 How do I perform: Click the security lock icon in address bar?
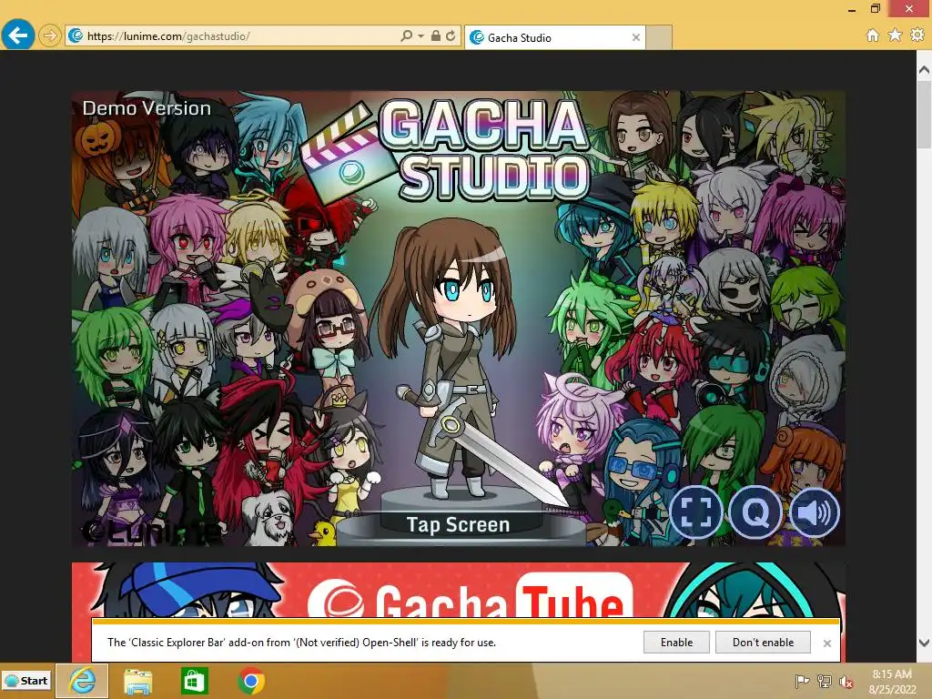tap(436, 35)
